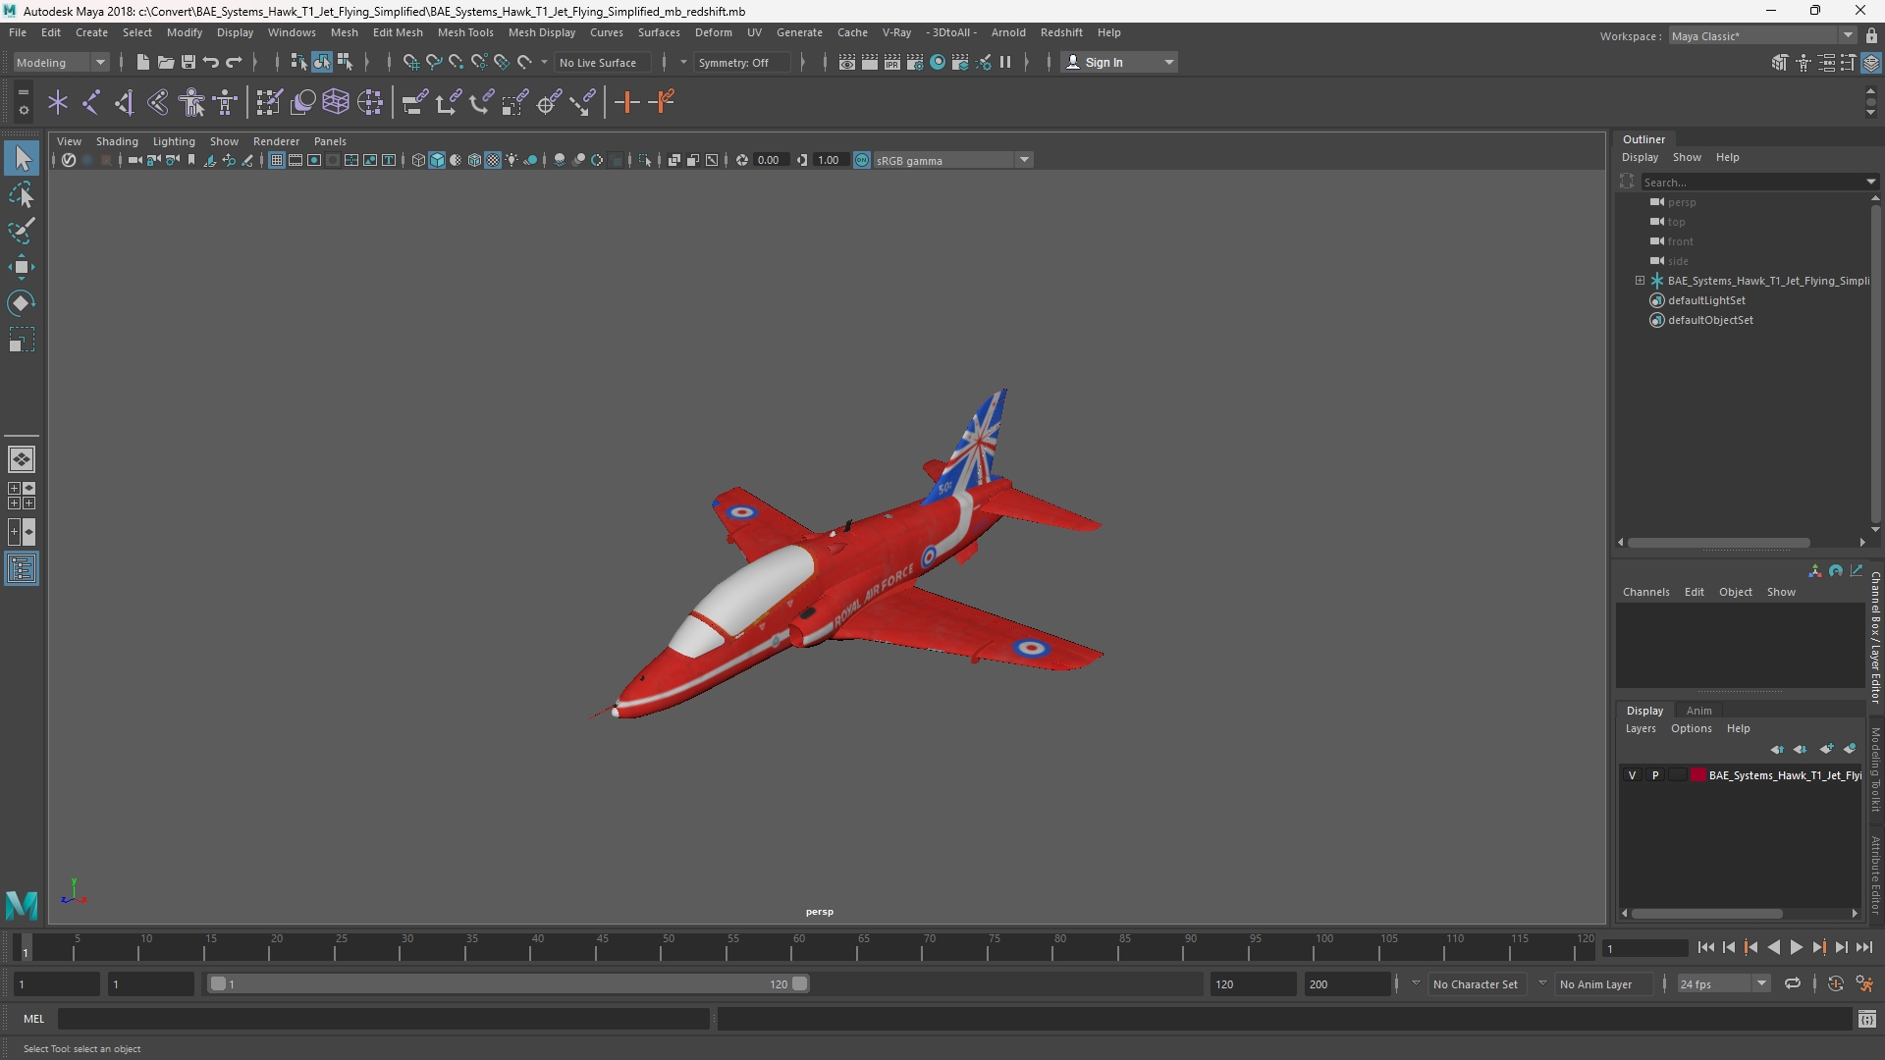
Task: Toggle layer visibility V box
Action: [1633, 775]
